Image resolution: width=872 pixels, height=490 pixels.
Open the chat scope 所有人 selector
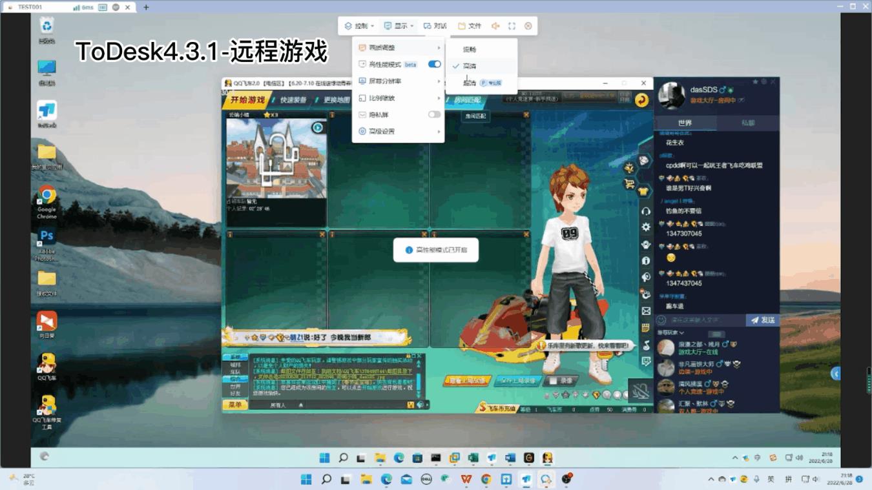pyautogui.click(x=278, y=405)
